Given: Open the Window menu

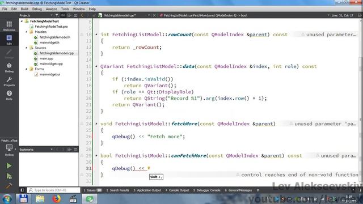Looking at the screenshot, I should (79, 9).
